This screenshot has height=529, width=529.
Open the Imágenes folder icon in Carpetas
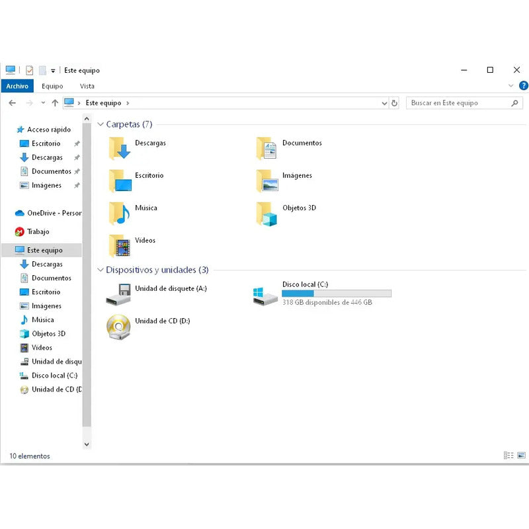267,181
